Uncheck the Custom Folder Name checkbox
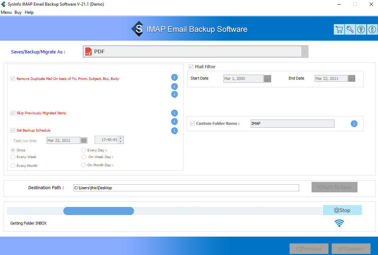Screen dimensions: 378x255 point(192,123)
